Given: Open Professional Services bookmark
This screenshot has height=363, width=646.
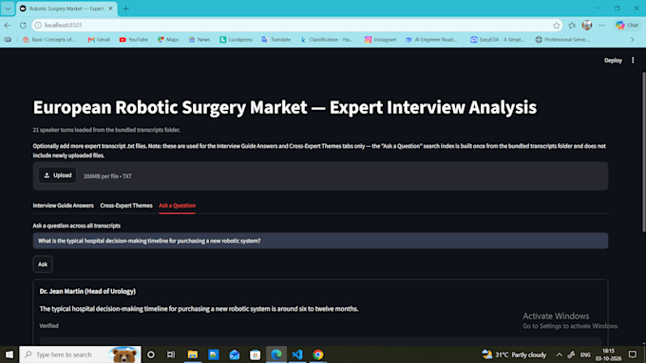Looking at the screenshot, I should pyautogui.click(x=562, y=40).
